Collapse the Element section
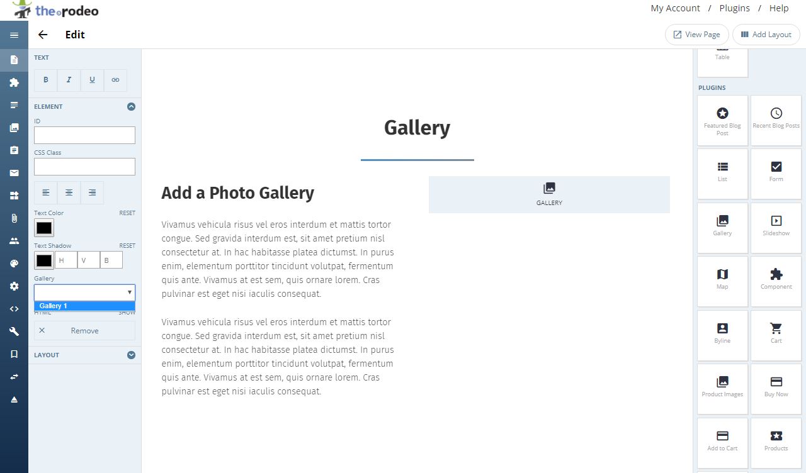Viewport: 806px width, 473px height. [x=131, y=107]
